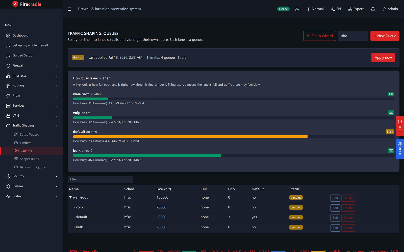Click the Proxy arrows icon
This screenshot has width=404, height=252.
[8, 96]
